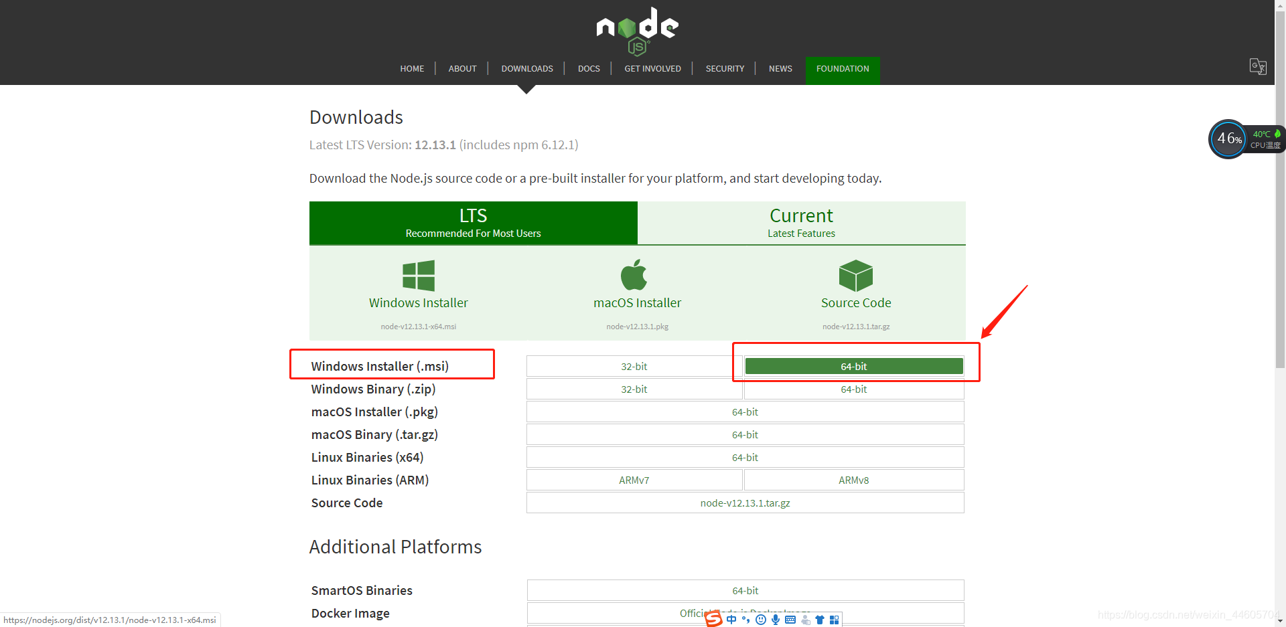Open the emoji smiley icon in IME bar
This screenshot has height=627, width=1286.
click(761, 620)
